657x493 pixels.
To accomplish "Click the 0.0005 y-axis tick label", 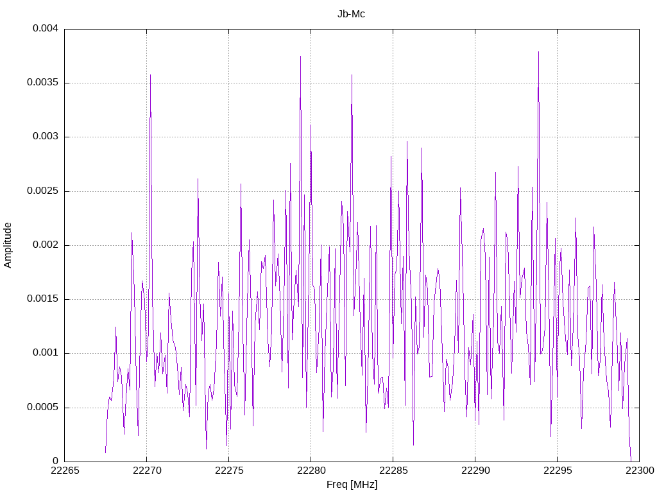I will [x=42, y=408].
